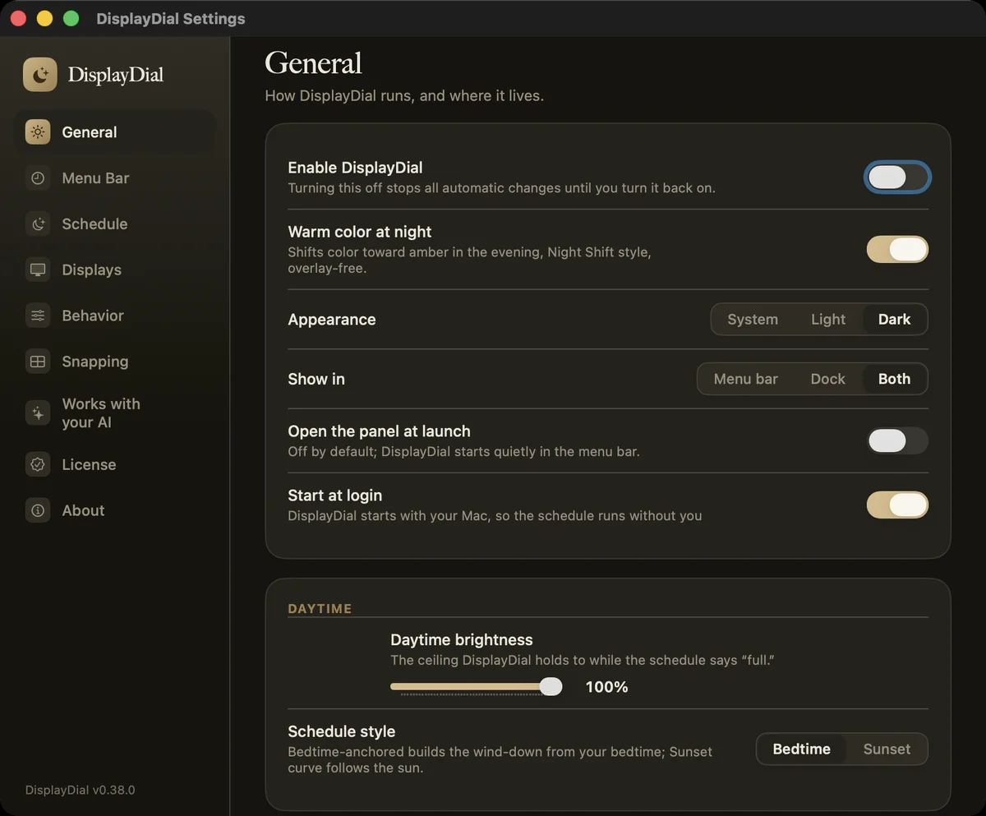Show DisplayDial in Dock only
This screenshot has height=816, width=986.
[x=827, y=379]
